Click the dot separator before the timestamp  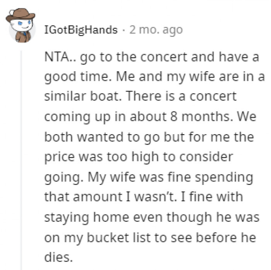point(123,30)
